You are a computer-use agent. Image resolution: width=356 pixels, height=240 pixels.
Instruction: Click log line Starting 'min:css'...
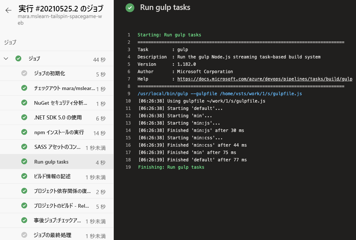pos(180,138)
